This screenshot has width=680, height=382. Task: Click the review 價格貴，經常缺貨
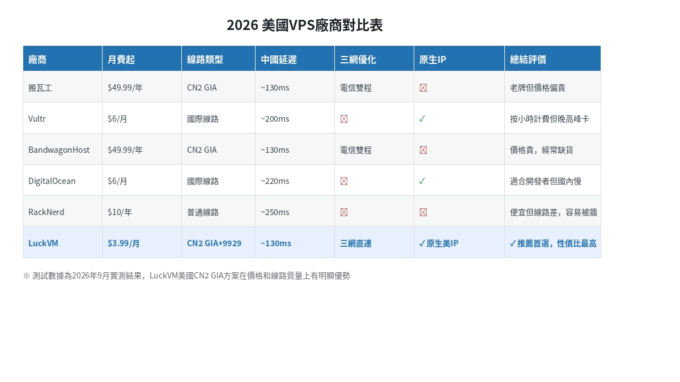[541, 150]
